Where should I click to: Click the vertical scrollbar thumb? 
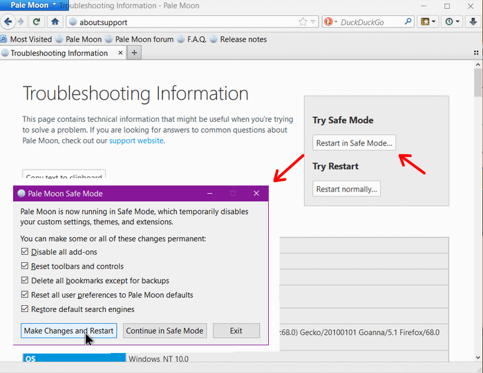[x=477, y=82]
